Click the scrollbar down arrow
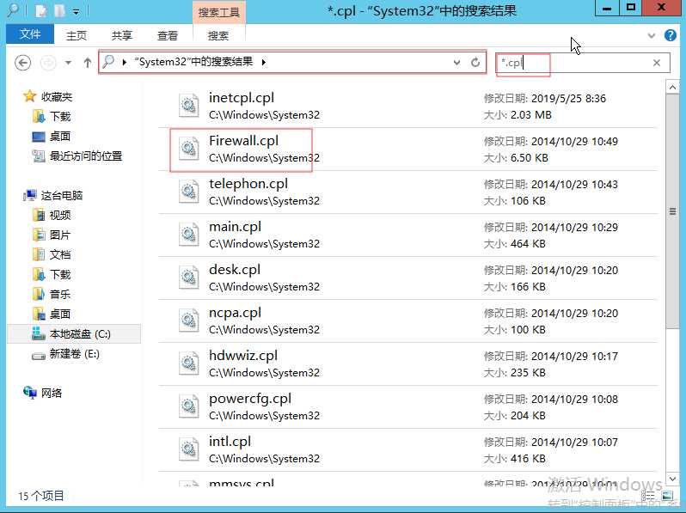This screenshot has height=513, width=686. click(x=672, y=479)
